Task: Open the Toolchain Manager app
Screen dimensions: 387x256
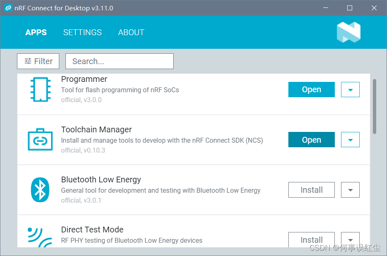Action: tap(311, 140)
